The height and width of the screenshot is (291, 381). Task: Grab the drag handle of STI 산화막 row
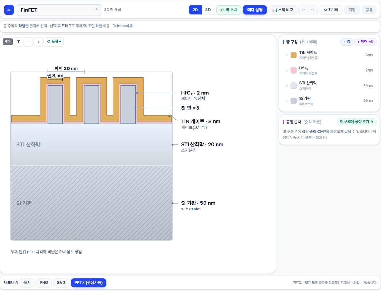(287, 86)
